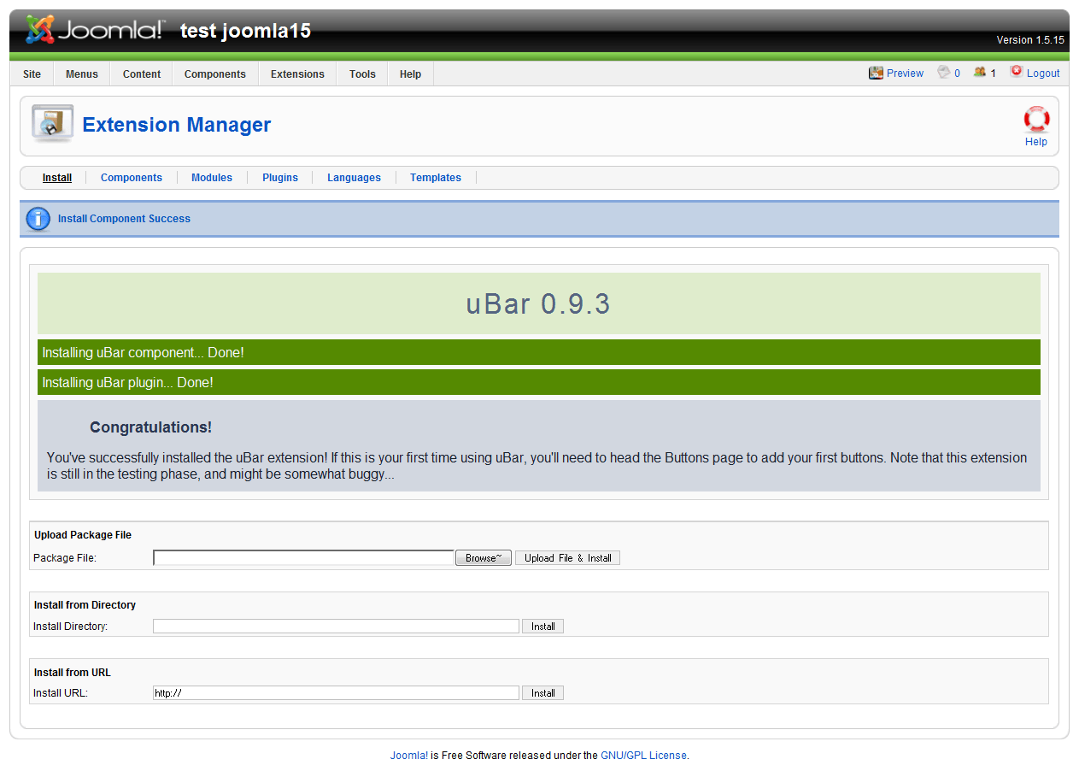Open the Help lifebuoy icon
1079x771 pixels.
(1036, 118)
